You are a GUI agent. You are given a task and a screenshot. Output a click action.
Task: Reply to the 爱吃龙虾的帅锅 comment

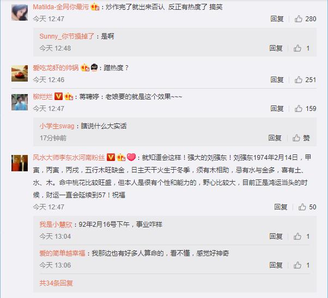[x=277, y=79]
